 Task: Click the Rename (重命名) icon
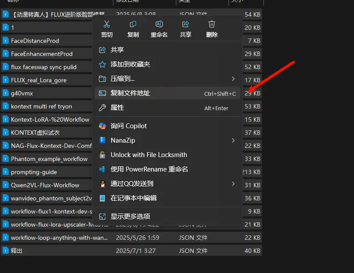click(159, 24)
